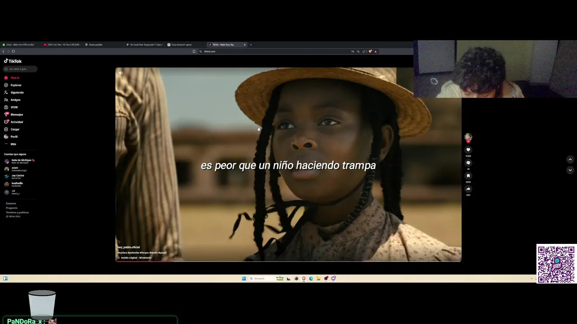
Task: Go to the previous video arrow
Action: [x=570, y=159]
